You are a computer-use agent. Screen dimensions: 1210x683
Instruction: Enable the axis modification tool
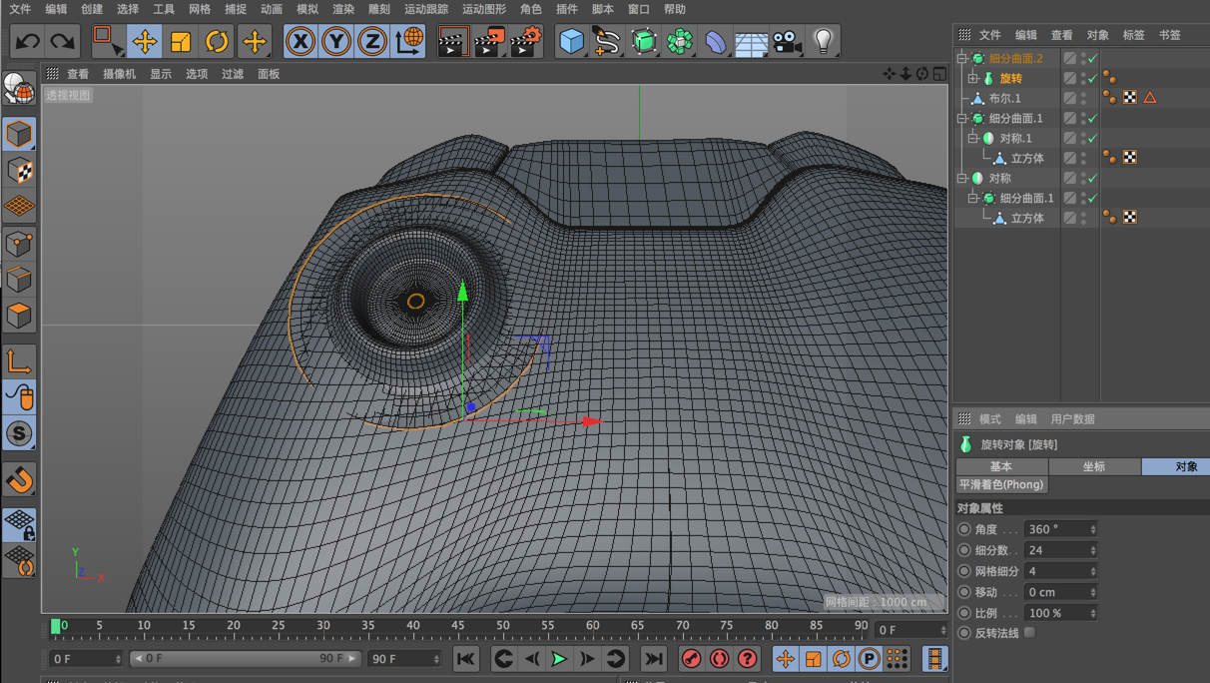[19, 360]
